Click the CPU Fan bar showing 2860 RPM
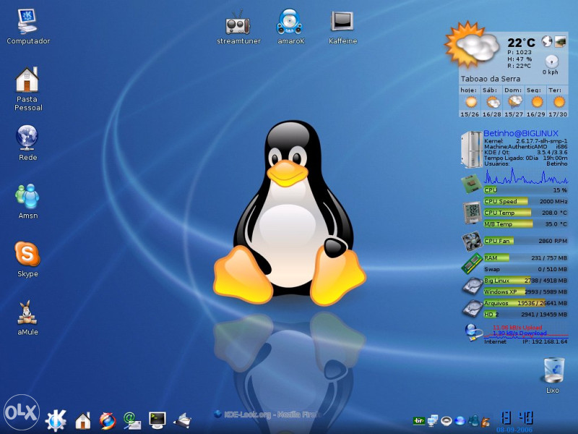The width and height of the screenshot is (578, 434). point(525,241)
